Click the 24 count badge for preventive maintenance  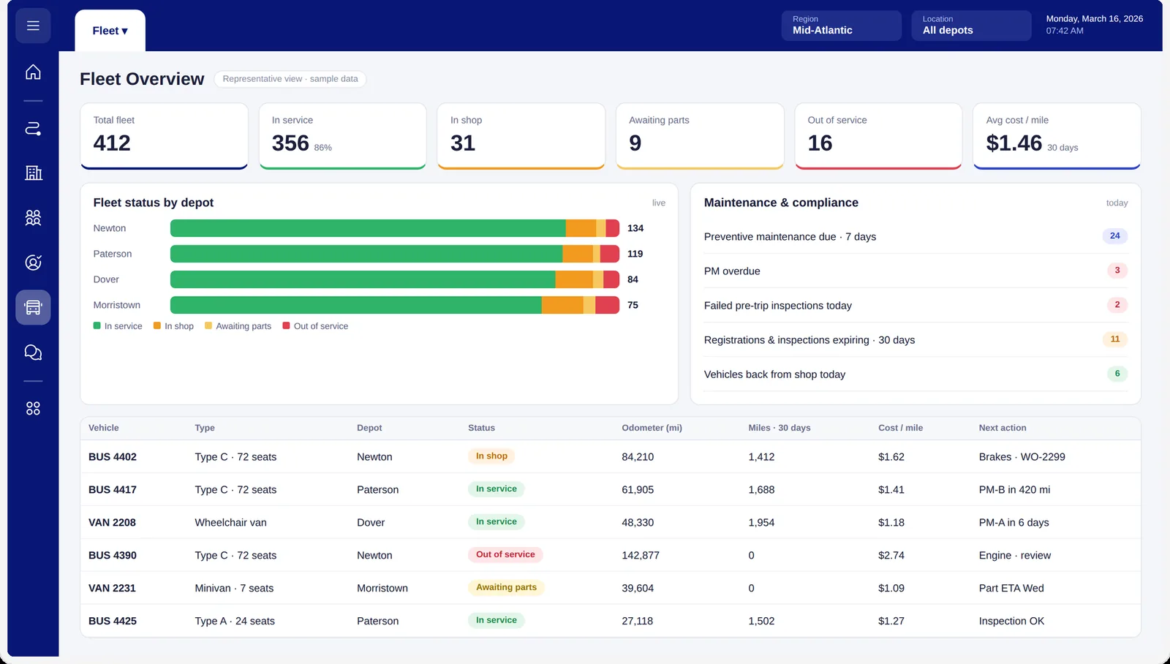pos(1115,235)
